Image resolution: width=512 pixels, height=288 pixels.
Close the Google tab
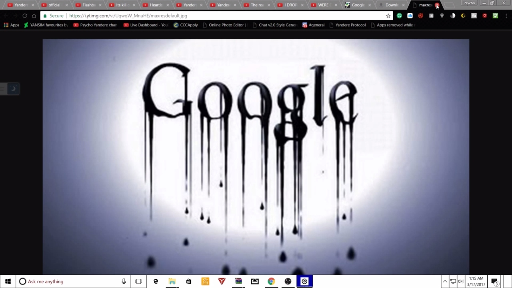(x=369, y=5)
